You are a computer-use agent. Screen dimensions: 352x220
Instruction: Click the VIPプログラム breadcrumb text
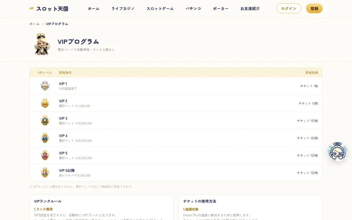(57, 24)
